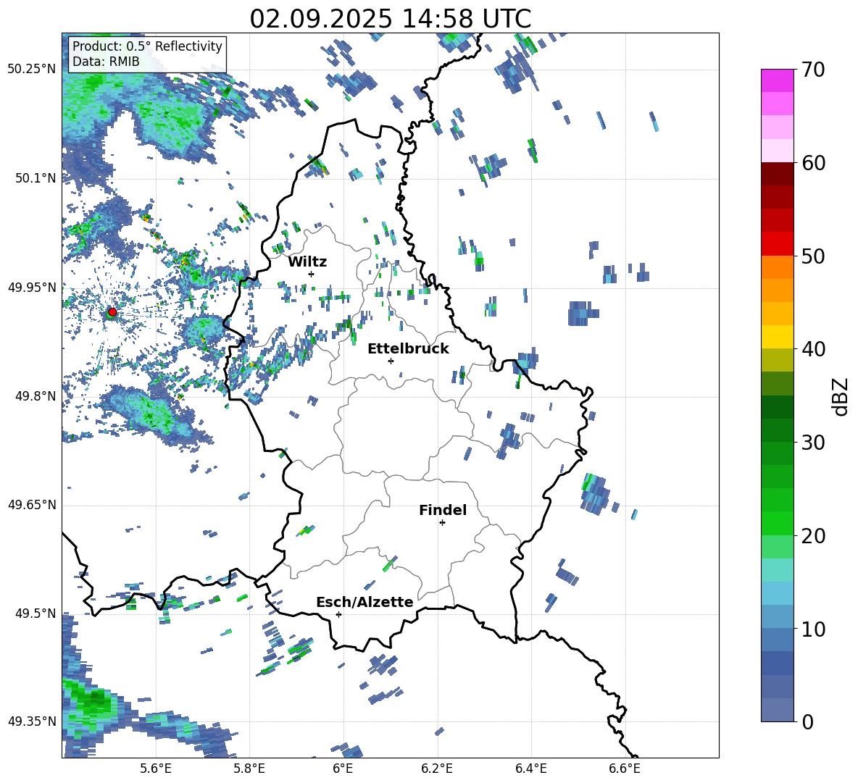Click the 50.25°N latitude label
Image resolution: width=858 pixels, height=783 pixels.
coord(32,70)
